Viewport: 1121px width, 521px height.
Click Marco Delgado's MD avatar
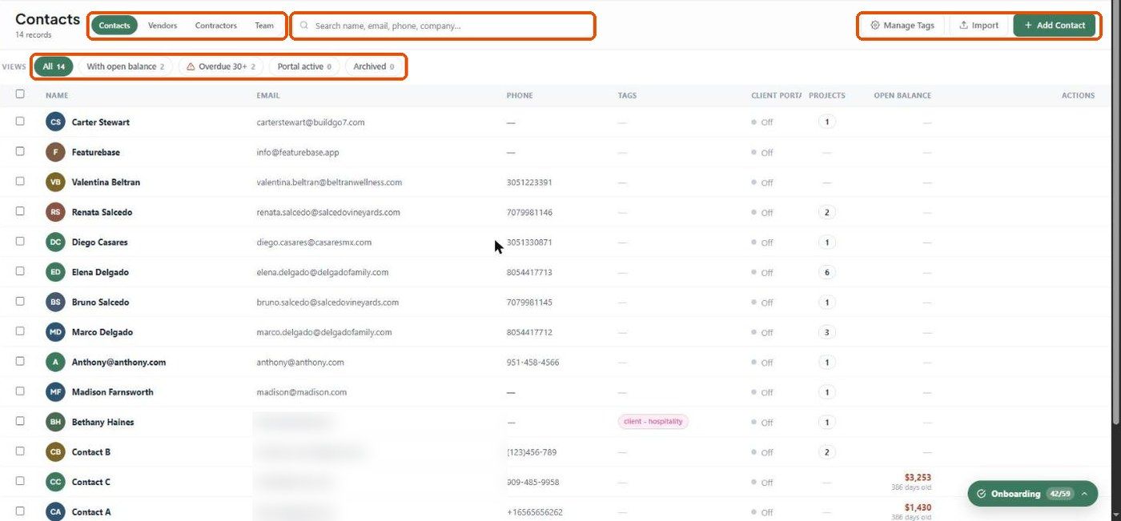point(55,332)
